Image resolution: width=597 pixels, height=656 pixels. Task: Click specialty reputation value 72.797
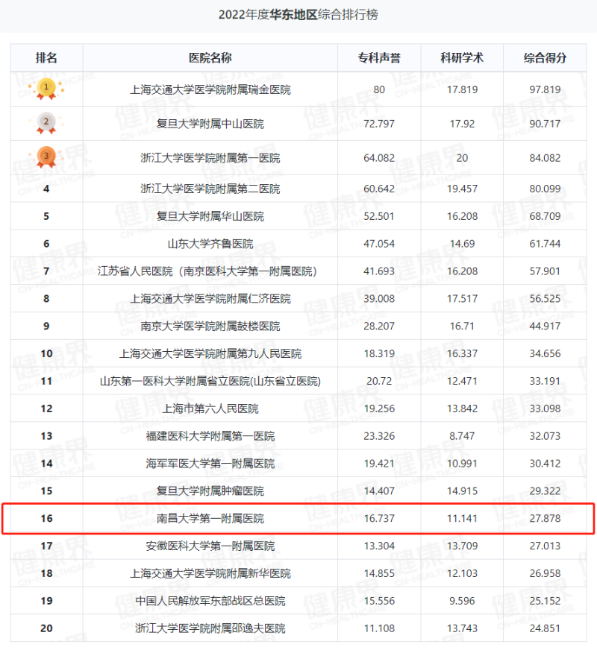point(379,124)
